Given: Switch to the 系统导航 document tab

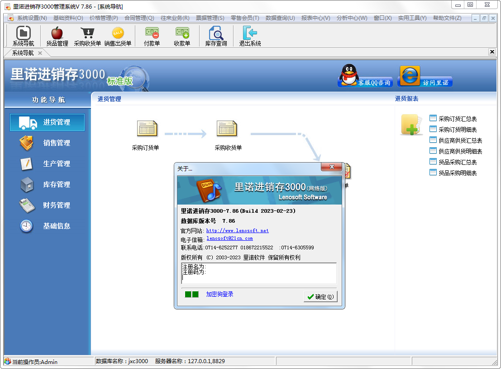Looking at the screenshot, I should pos(23,53).
